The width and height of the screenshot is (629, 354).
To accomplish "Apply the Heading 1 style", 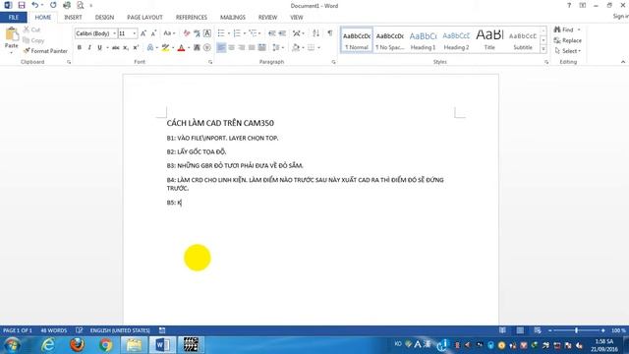I will tap(423, 40).
